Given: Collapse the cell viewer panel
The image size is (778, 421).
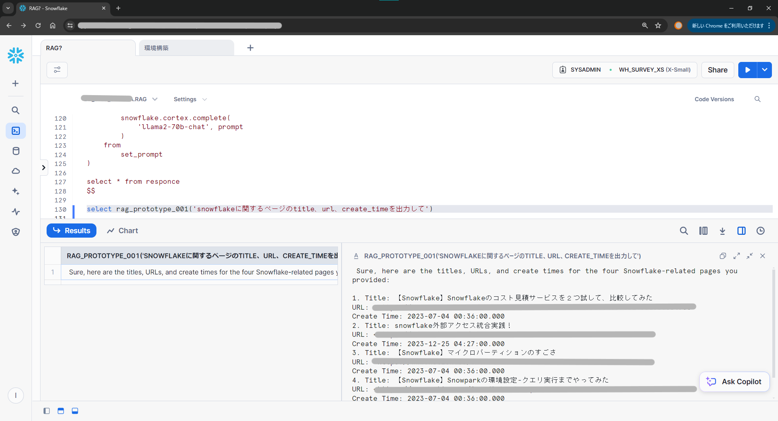Looking at the screenshot, I should tap(750, 256).
